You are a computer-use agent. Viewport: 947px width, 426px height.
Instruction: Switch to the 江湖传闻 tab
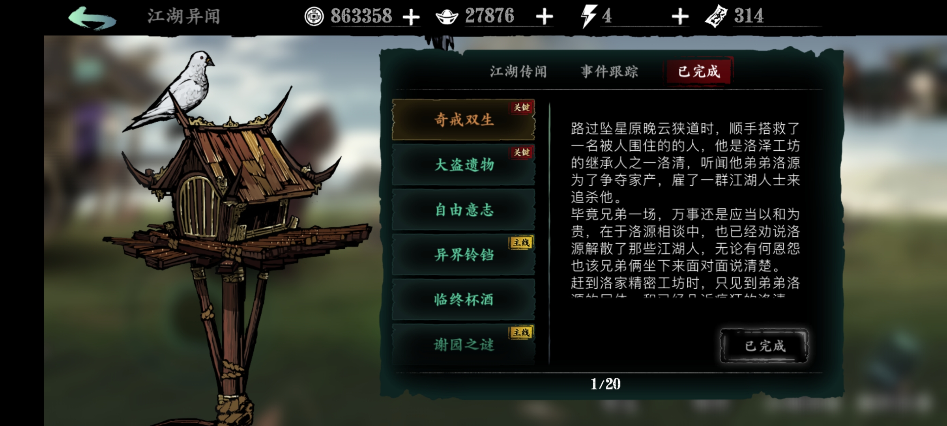click(518, 71)
